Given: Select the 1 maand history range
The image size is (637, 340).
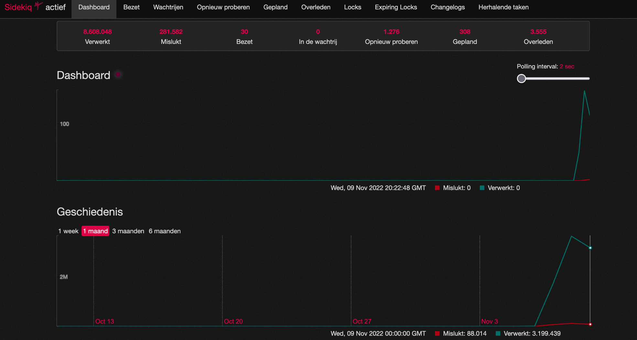Looking at the screenshot, I should point(95,231).
